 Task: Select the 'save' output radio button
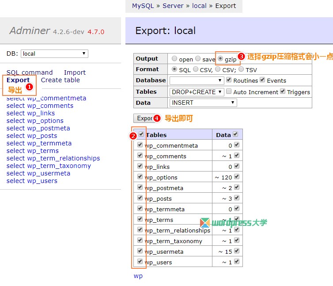coord(198,58)
